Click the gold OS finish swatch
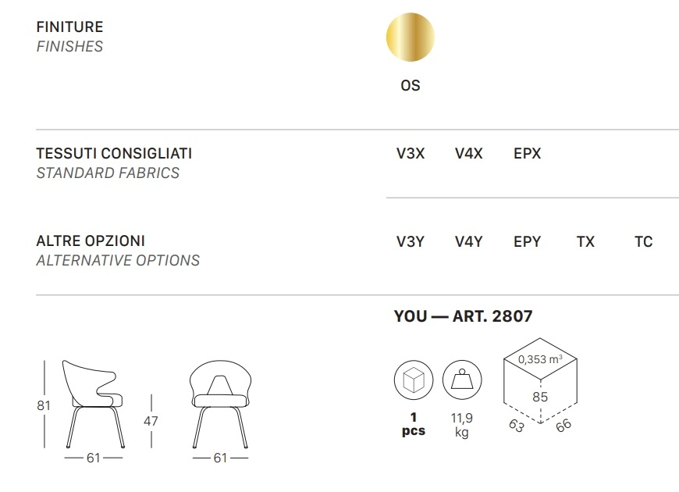The height and width of the screenshot is (492, 679). point(410,37)
